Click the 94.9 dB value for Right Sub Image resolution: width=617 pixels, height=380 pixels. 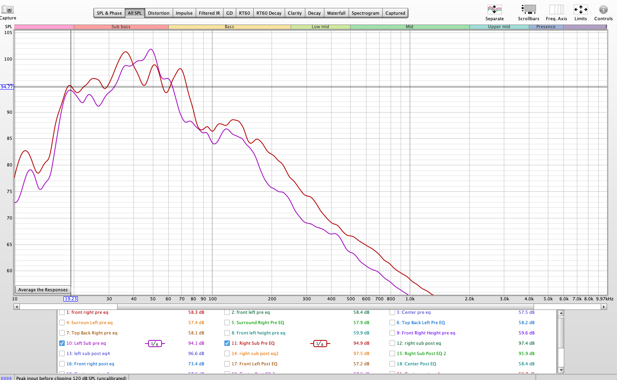pos(361,344)
